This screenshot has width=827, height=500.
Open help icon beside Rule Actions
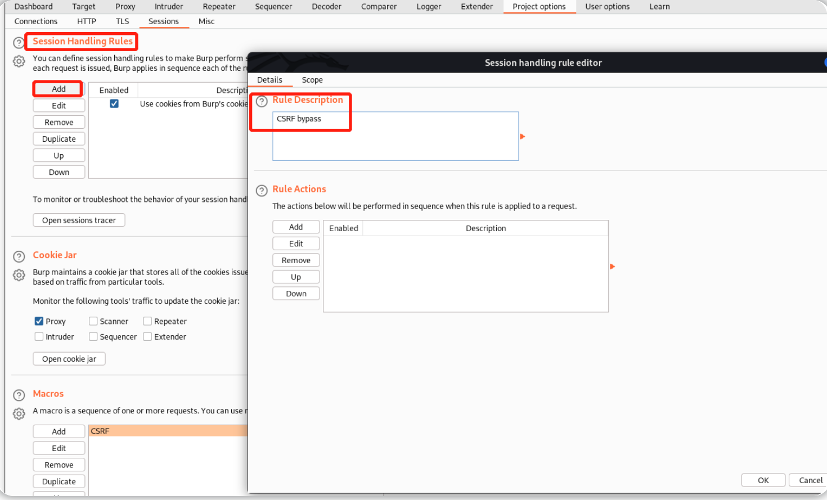[x=262, y=191]
